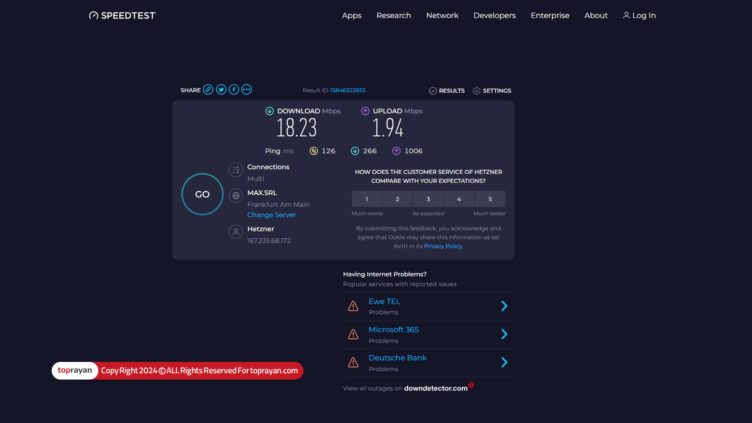Rate Hetzner customer service 3
The width and height of the screenshot is (752, 423).
tap(428, 199)
